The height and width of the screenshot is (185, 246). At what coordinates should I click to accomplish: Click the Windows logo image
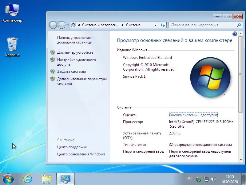[210, 77]
